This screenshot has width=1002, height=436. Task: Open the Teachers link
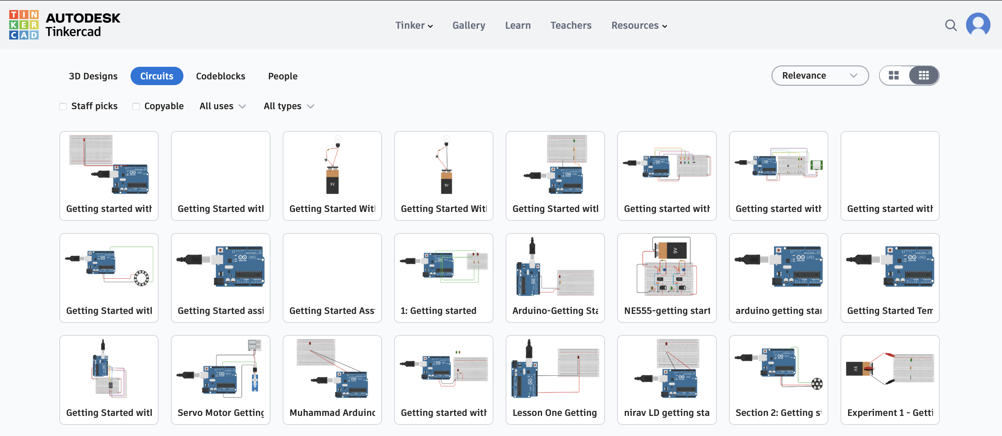coord(570,25)
